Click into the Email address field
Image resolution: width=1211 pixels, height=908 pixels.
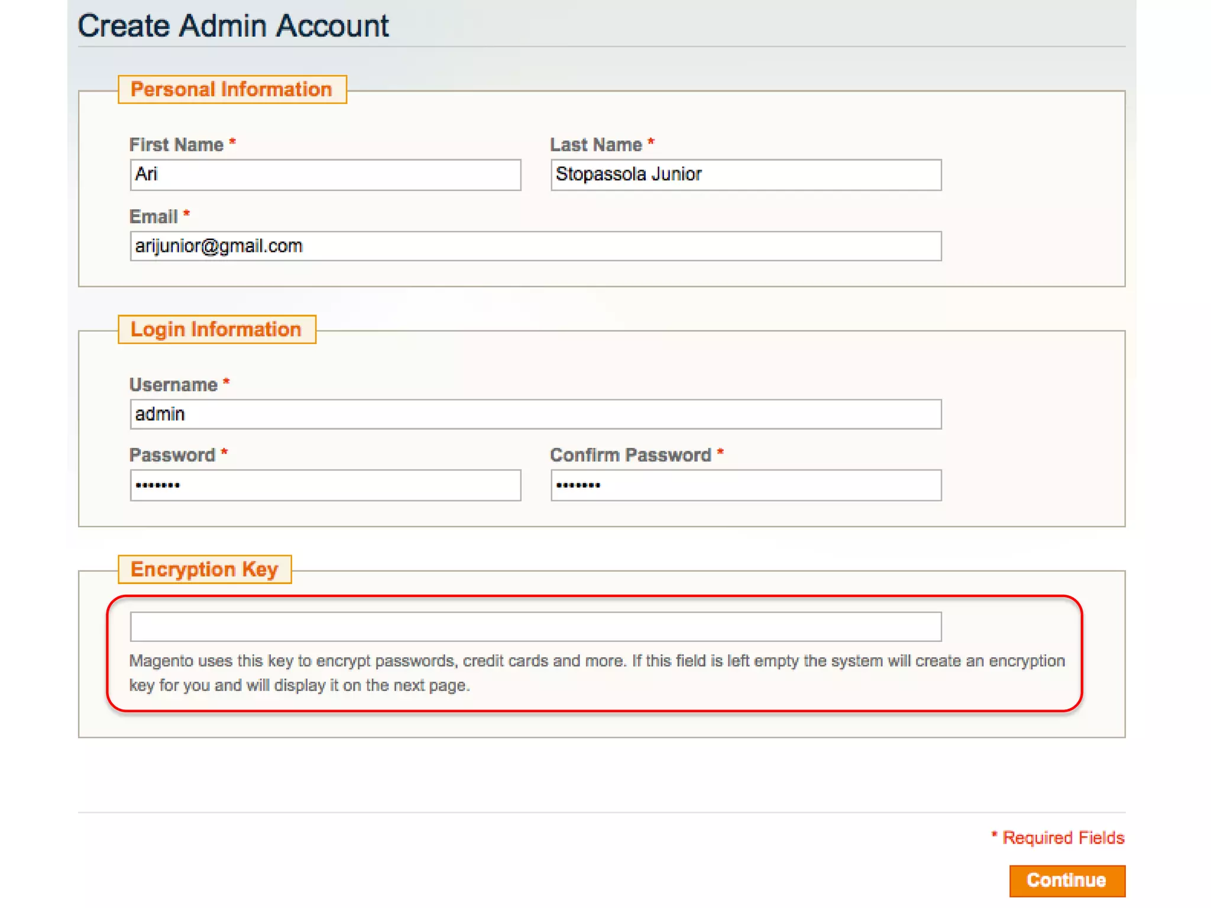pyautogui.click(x=535, y=246)
